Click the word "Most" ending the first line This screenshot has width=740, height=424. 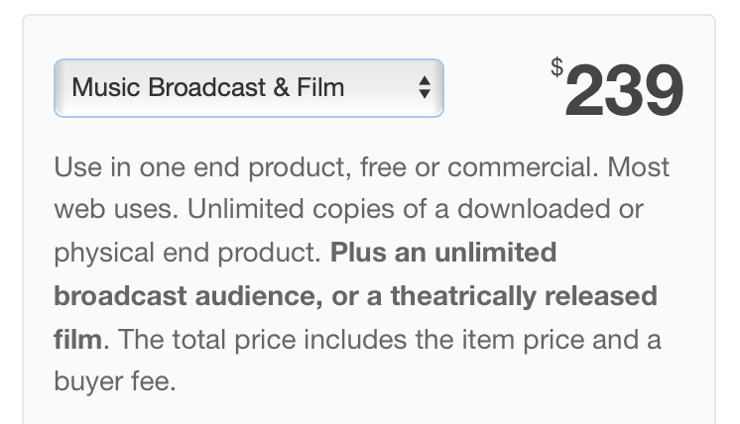(x=638, y=166)
